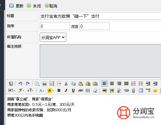Click line 顾客“享立减”，商家“得赏金”

pos(30,99)
